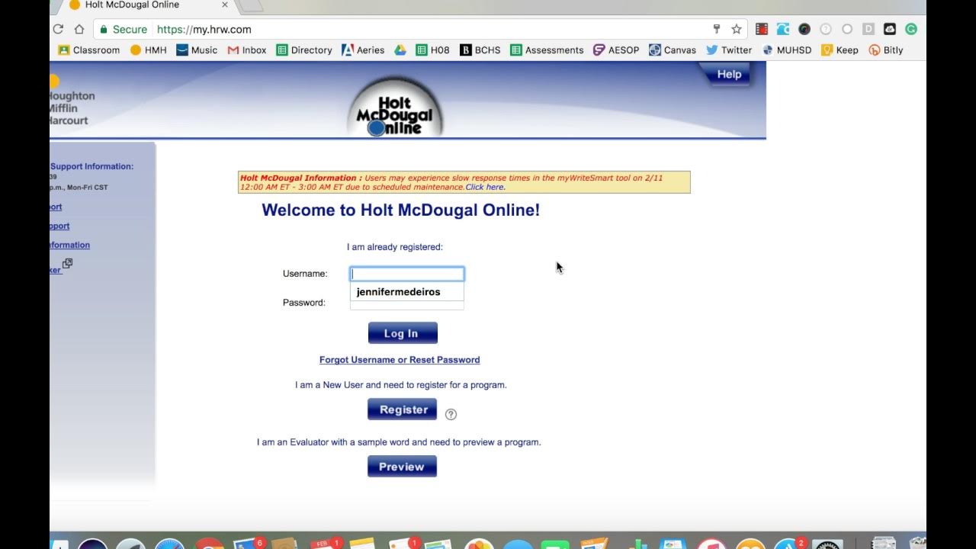976x549 pixels.
Task: Click the 'Support Information:' sidebar heading
Action: click(x=91, y=166)
